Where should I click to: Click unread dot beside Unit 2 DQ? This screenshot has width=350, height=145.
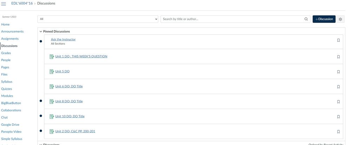click(41, 131)
